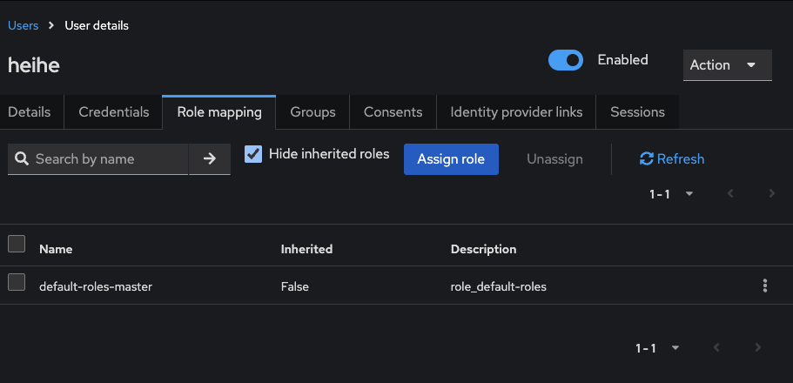Click the bottom next page arrow
Image resolution: width=793 pixels, height=383 pixels.
click(757, 347)
